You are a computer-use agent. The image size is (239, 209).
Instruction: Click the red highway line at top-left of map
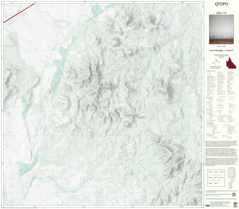pos(19,13)
